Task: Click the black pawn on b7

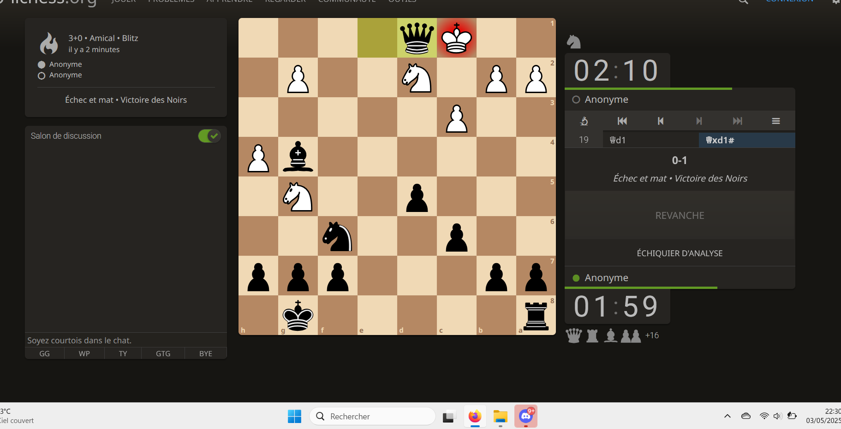Action: (x=496, y=276)
